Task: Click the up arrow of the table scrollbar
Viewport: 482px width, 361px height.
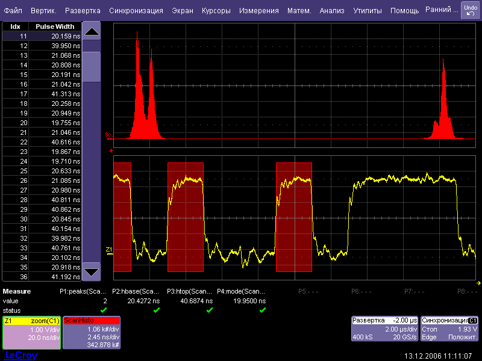Action: (x=92, y=31)
